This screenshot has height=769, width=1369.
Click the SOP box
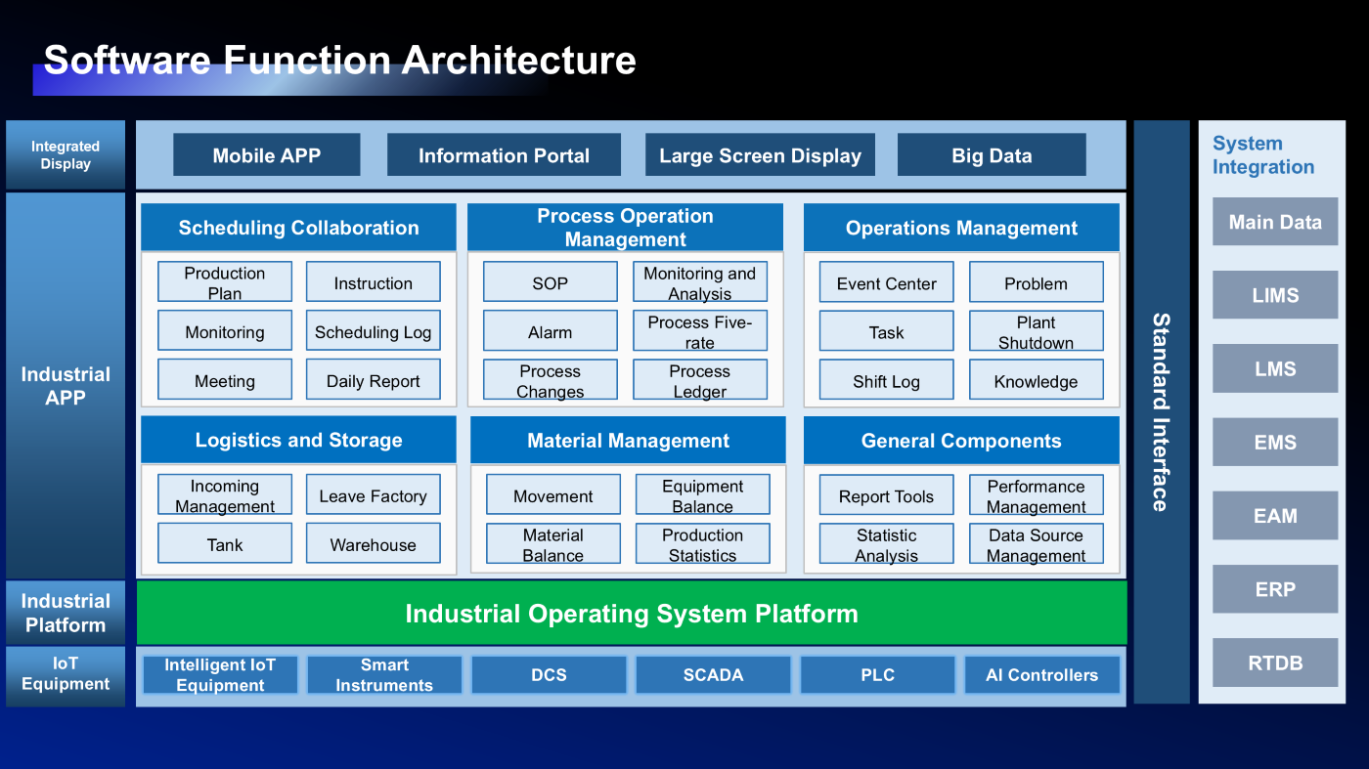550,282
